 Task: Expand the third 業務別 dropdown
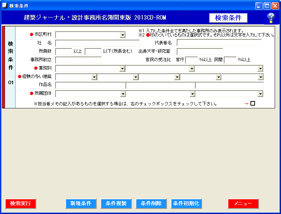[x=260, y=68]
